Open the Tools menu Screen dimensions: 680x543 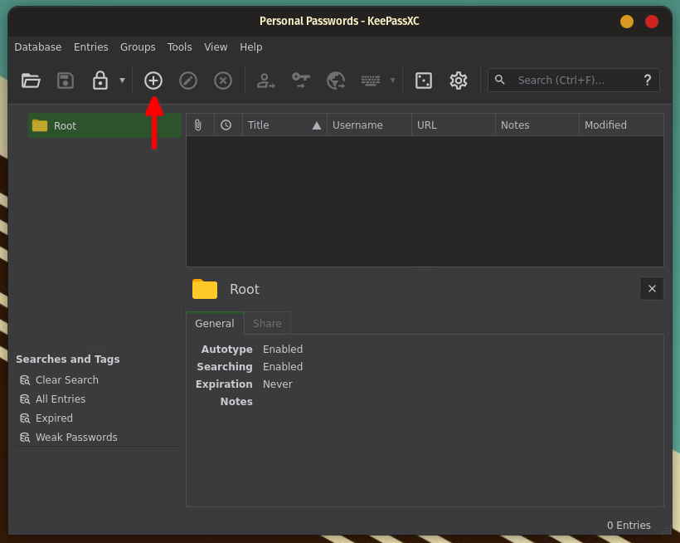click(x=180, y=46)
